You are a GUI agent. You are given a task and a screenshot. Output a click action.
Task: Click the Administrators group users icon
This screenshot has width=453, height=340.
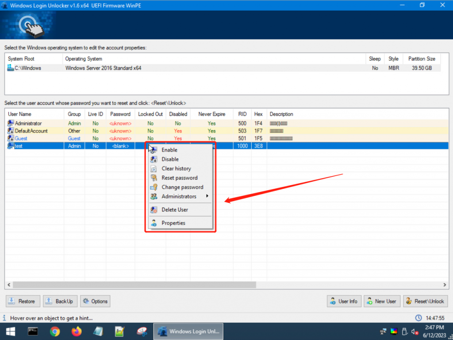click(154, 196)
